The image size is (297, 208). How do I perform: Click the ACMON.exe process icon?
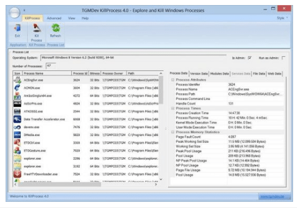[17, 88]
